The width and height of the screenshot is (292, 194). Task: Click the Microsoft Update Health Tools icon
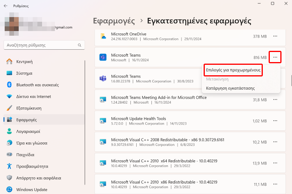point(103,121)
